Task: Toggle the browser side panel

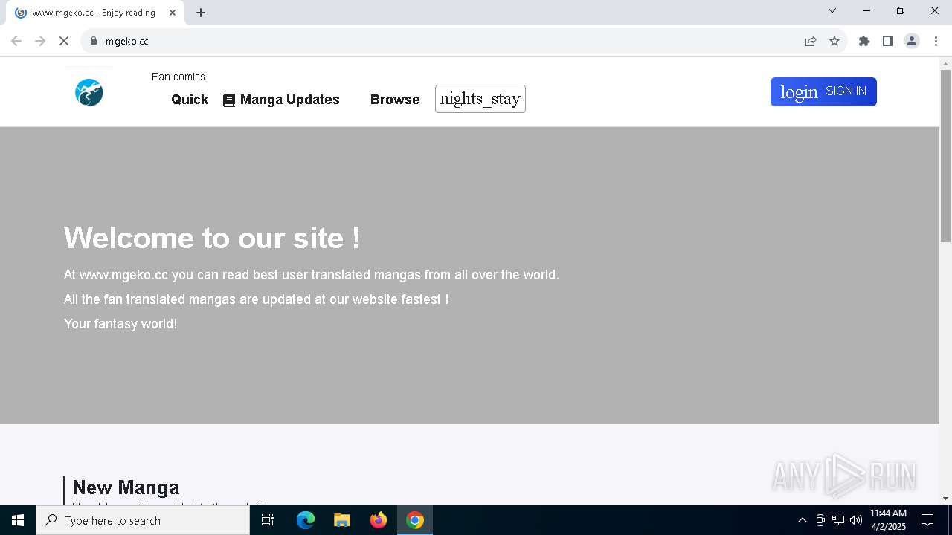Action: (888, 41)
